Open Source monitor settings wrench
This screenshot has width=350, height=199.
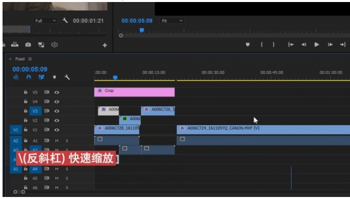pyautogui.click(x=65, y=21)
